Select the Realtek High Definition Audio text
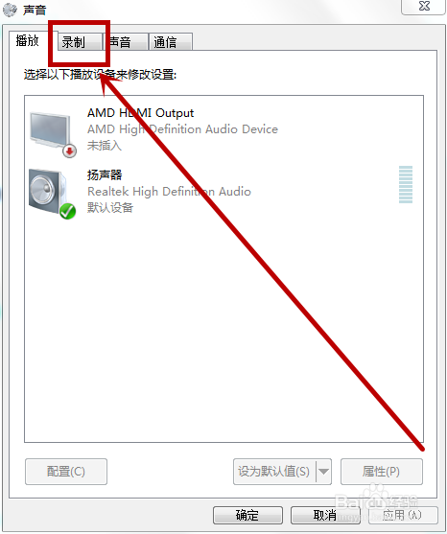 (170, 192)
